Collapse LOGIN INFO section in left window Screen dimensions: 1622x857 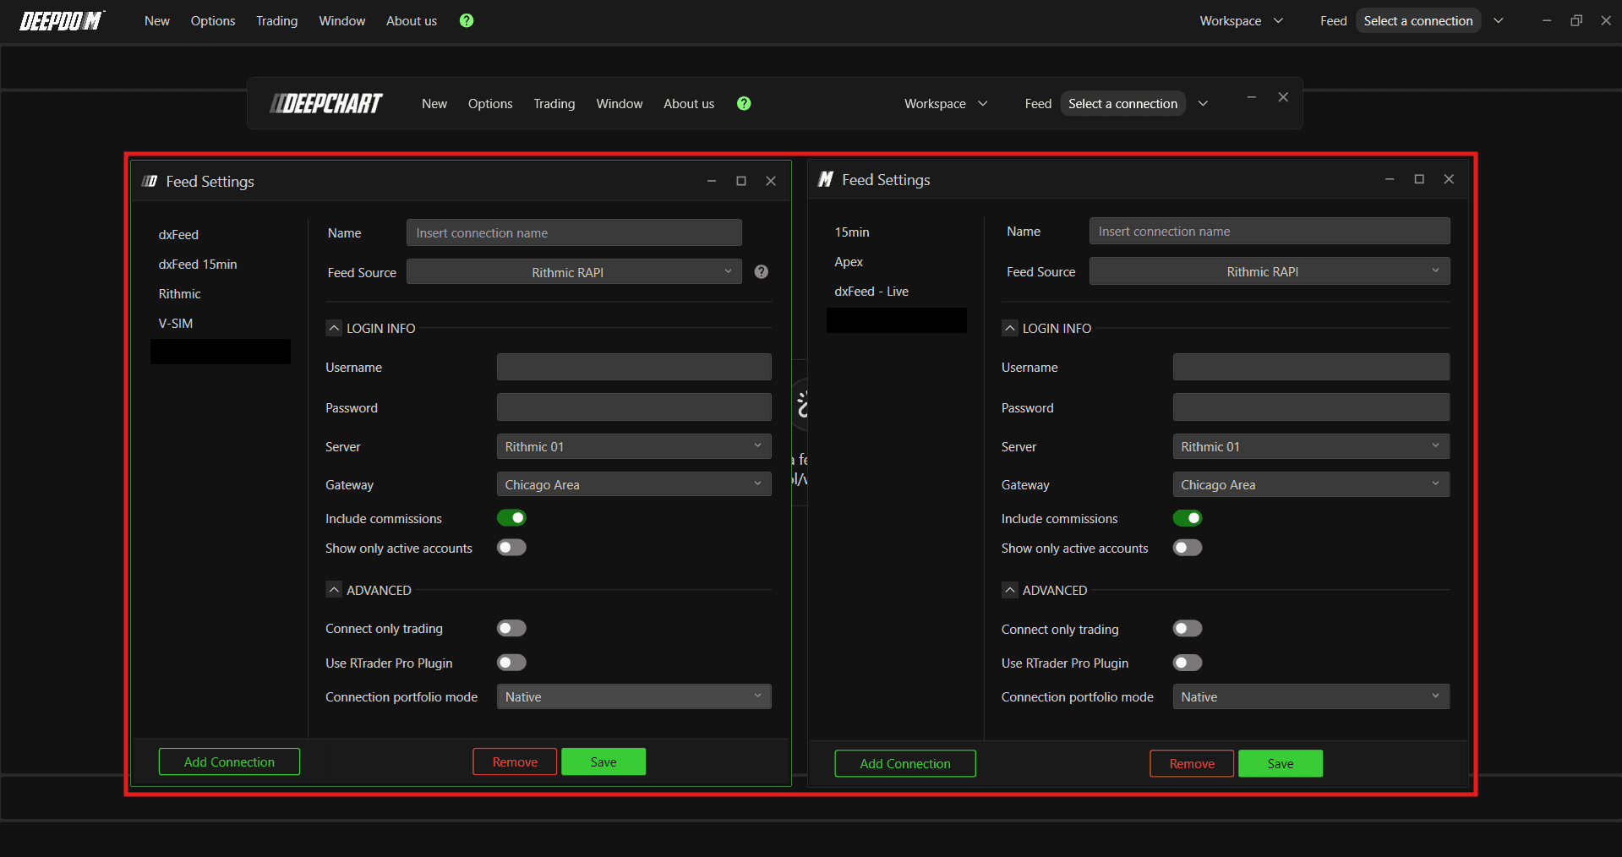[334, 328]
